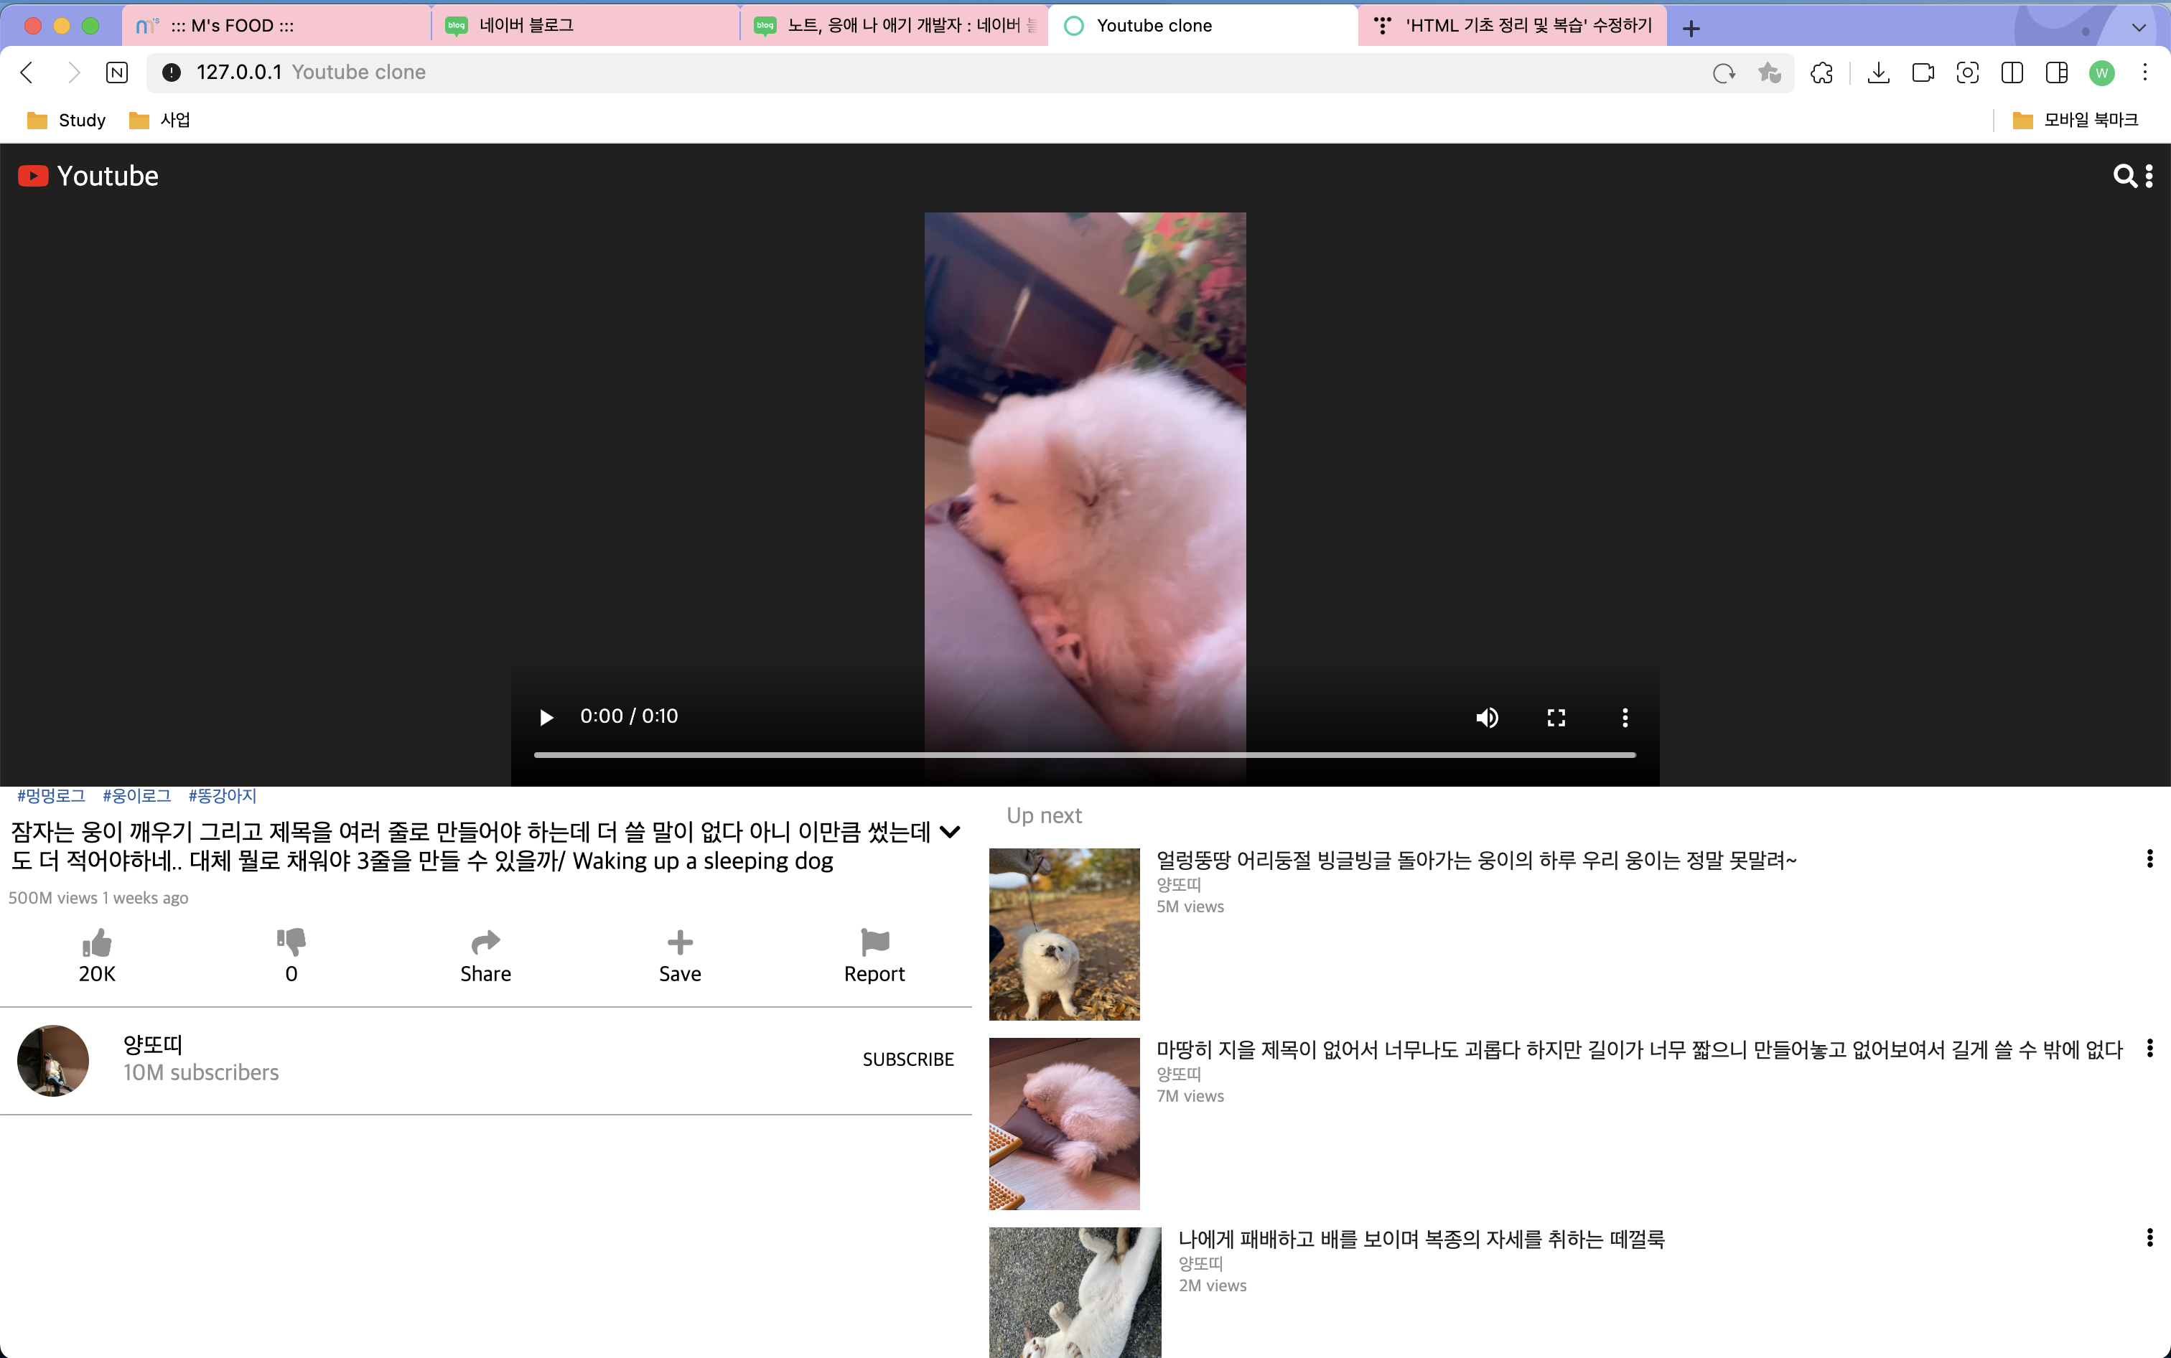Click the Youtube search magnifier icon
This screenshot has height=1358, width=2171.
coord(2124,176)
